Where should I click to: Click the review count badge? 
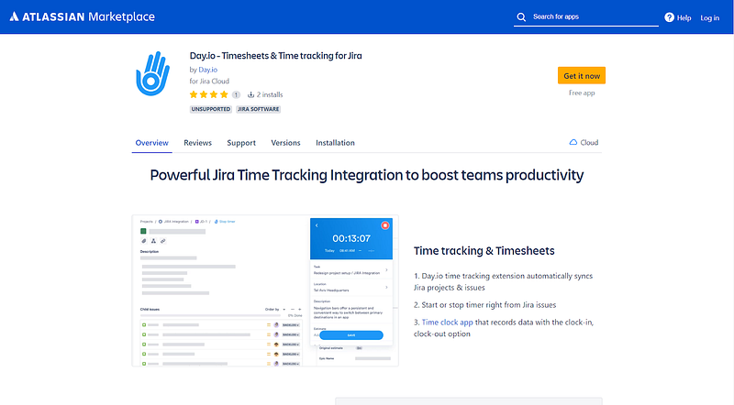coord(236,95)
